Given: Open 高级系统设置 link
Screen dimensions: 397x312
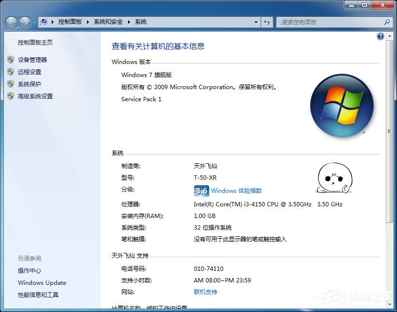Looking at the screenshot, I should [x=35, y=96].
